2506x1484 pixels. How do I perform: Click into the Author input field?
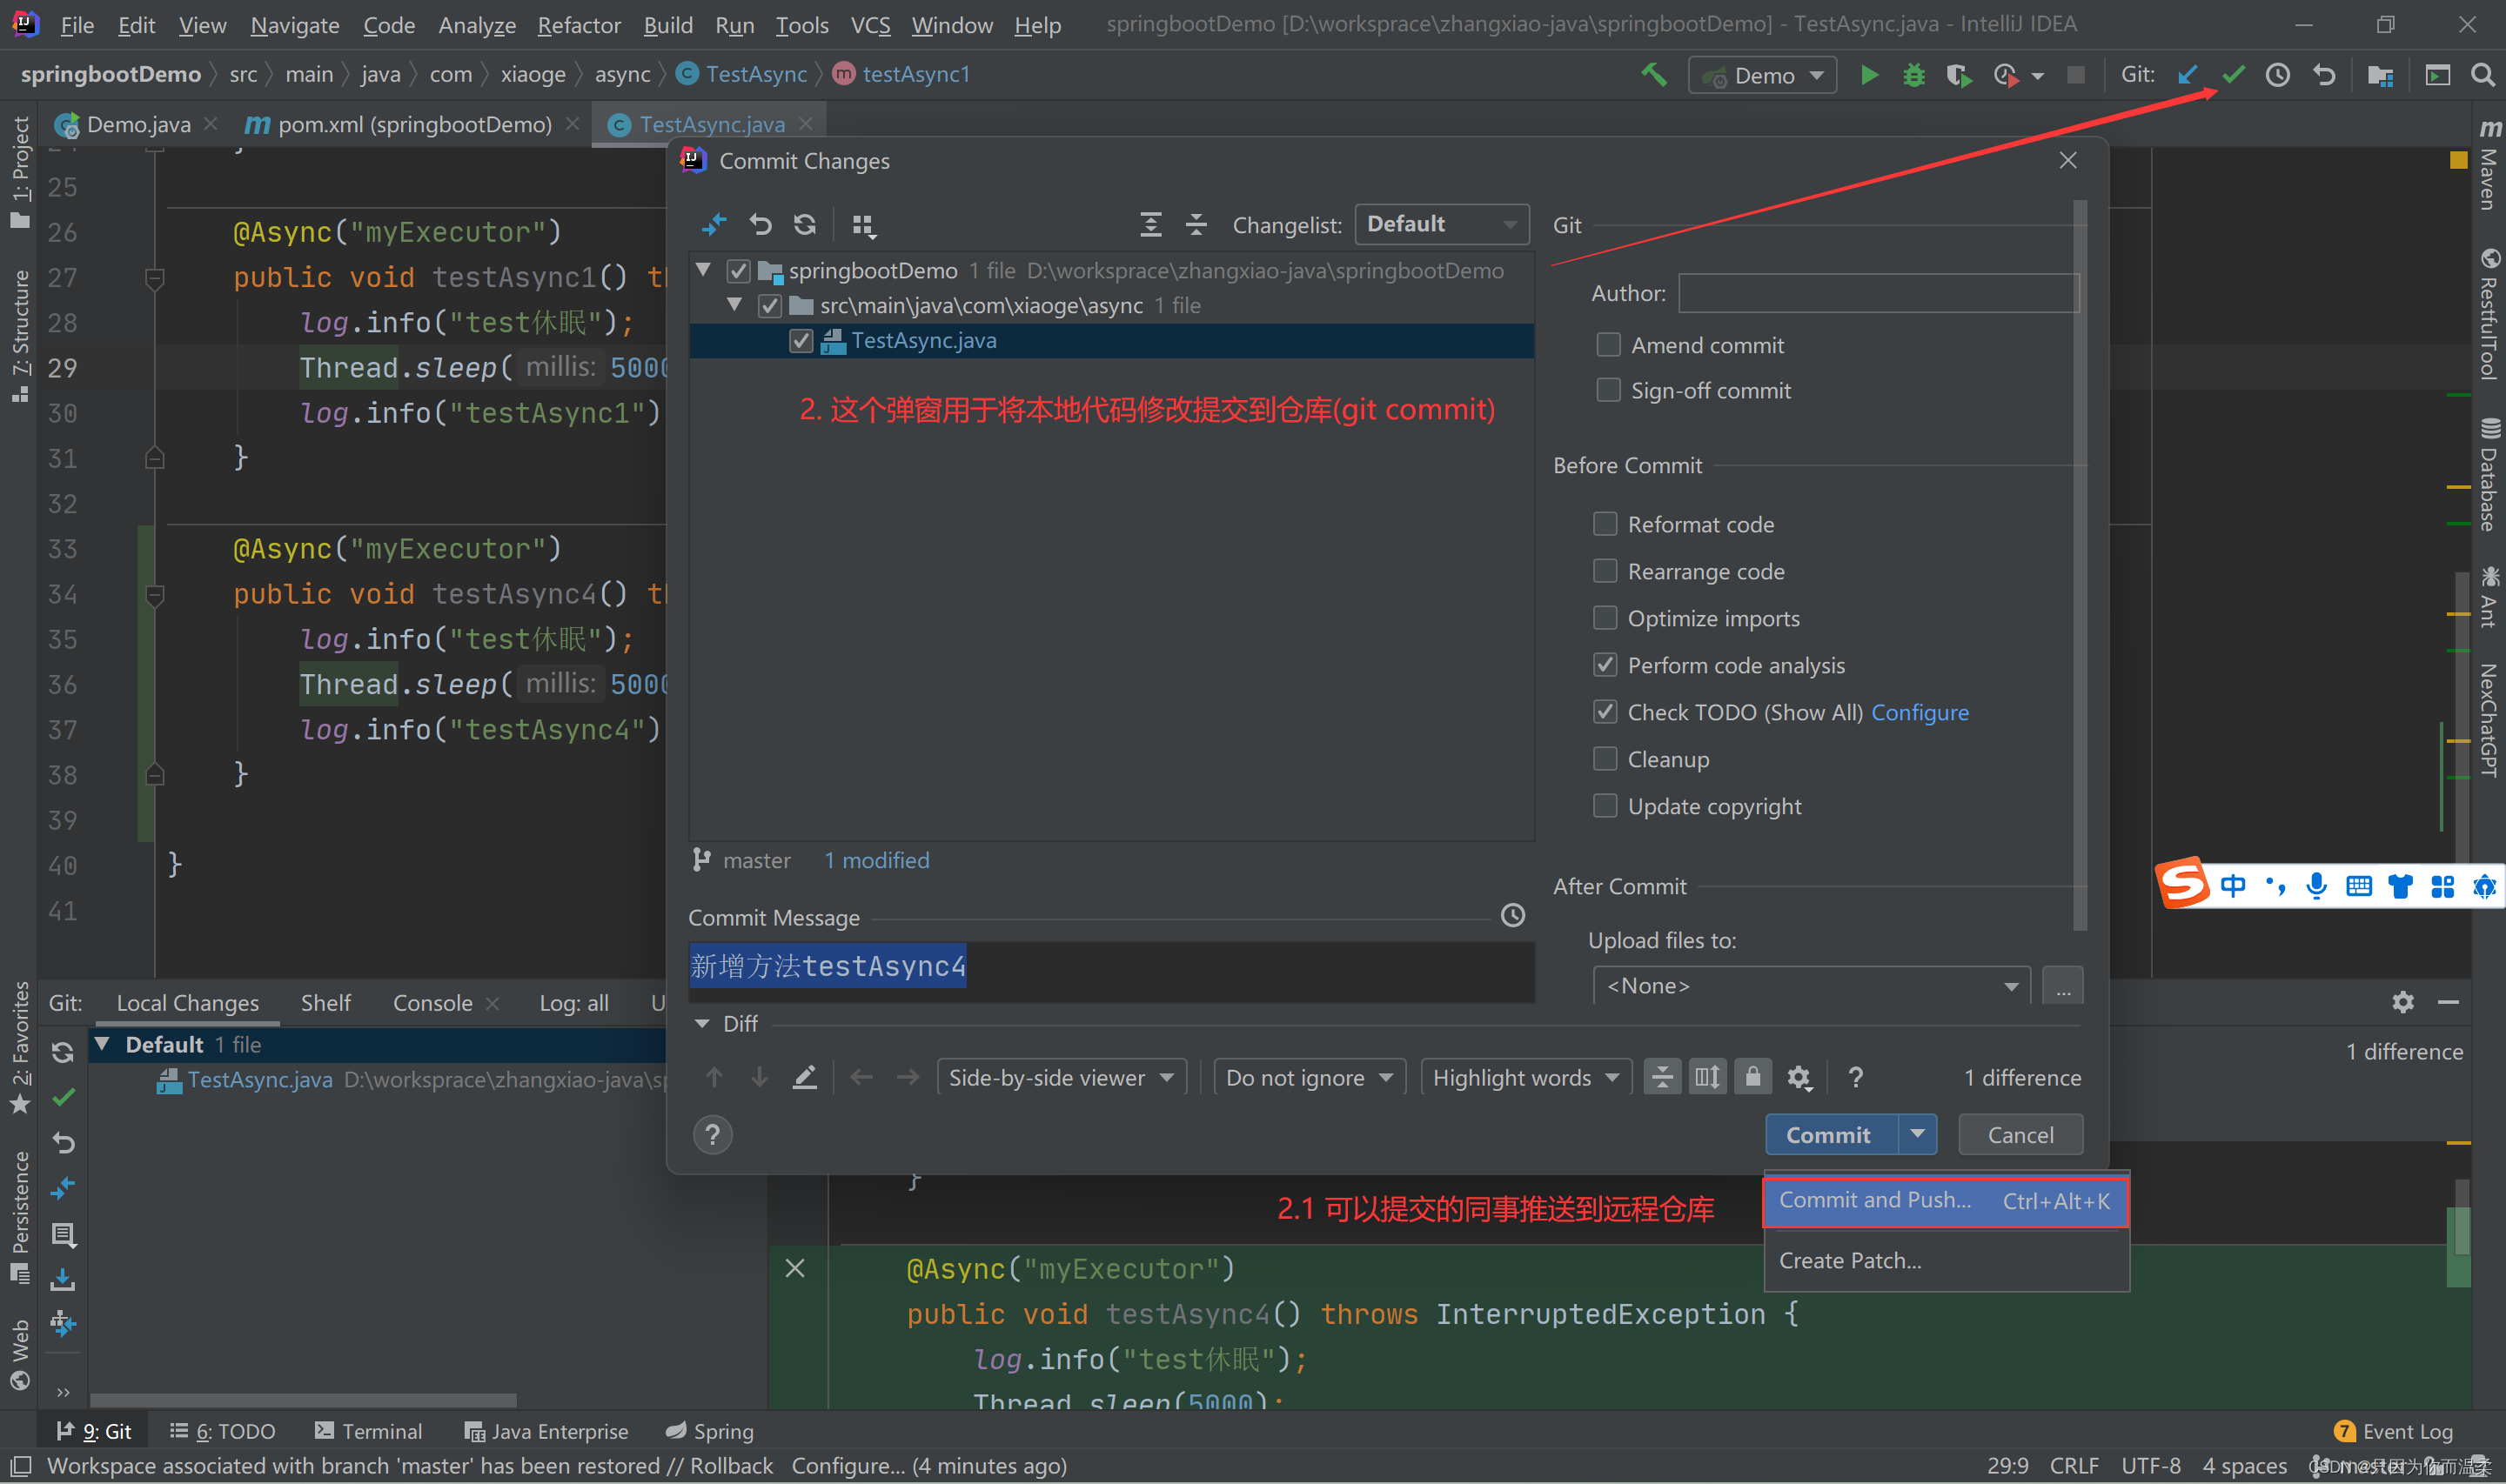pos(1877,293)
